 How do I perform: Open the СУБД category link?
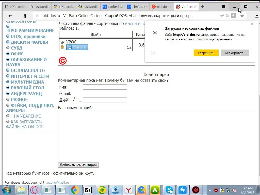[17, 48]
